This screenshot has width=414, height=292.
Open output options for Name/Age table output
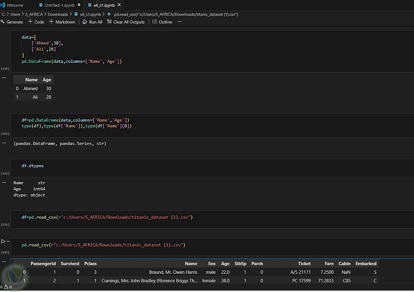tap(4, 77)
